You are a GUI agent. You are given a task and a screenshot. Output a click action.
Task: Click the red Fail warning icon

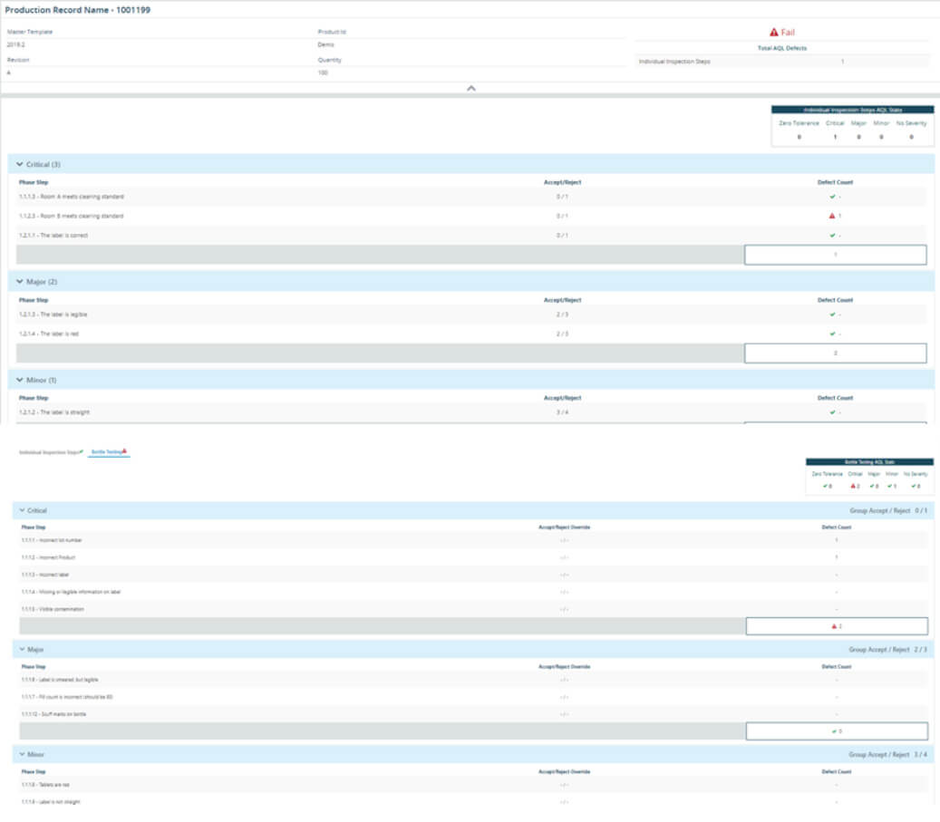[x=773, y=32]
